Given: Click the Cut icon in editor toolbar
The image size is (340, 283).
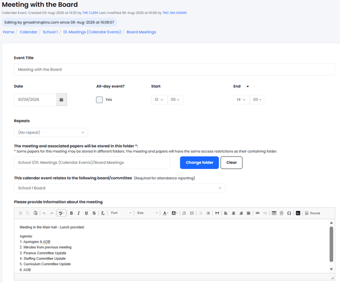Looking at the screenshot, I should 20,213.
